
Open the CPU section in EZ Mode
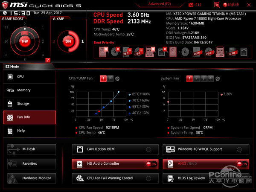(x=29, y=77)
